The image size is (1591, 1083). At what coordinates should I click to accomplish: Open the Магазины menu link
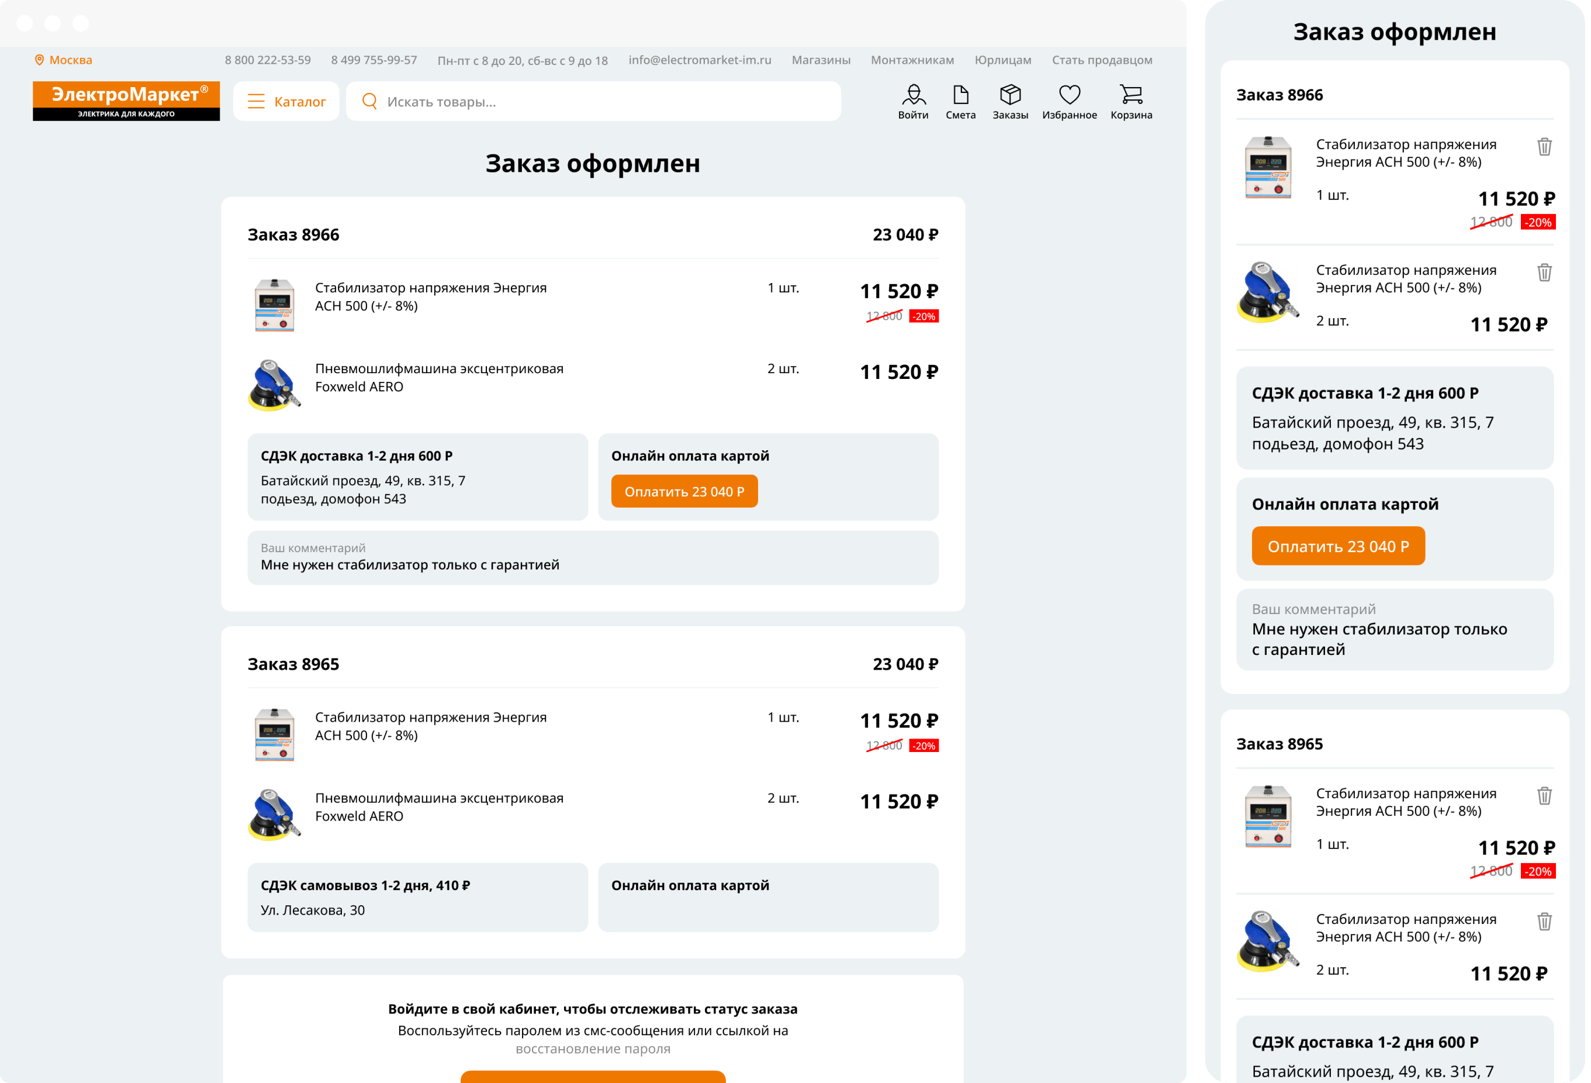[821, 60]
